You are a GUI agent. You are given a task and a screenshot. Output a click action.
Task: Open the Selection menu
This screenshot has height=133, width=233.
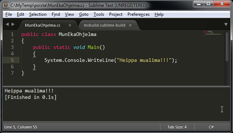click(38, 14)
